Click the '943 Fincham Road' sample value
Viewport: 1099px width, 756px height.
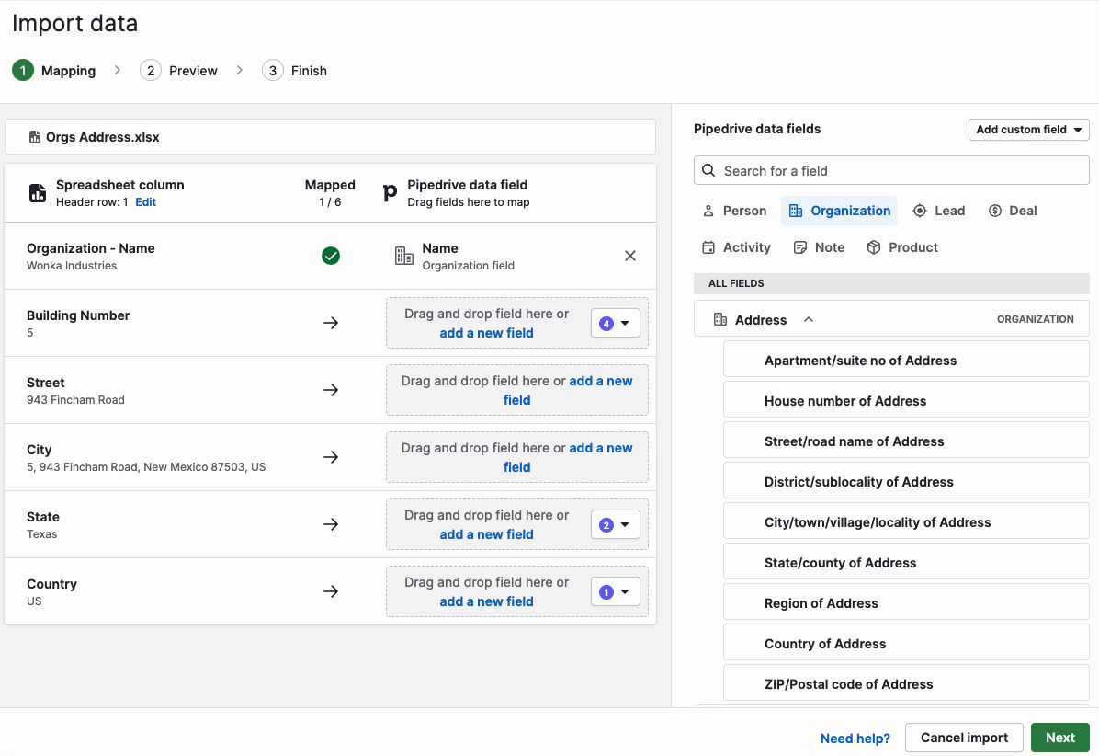(75, 400)
